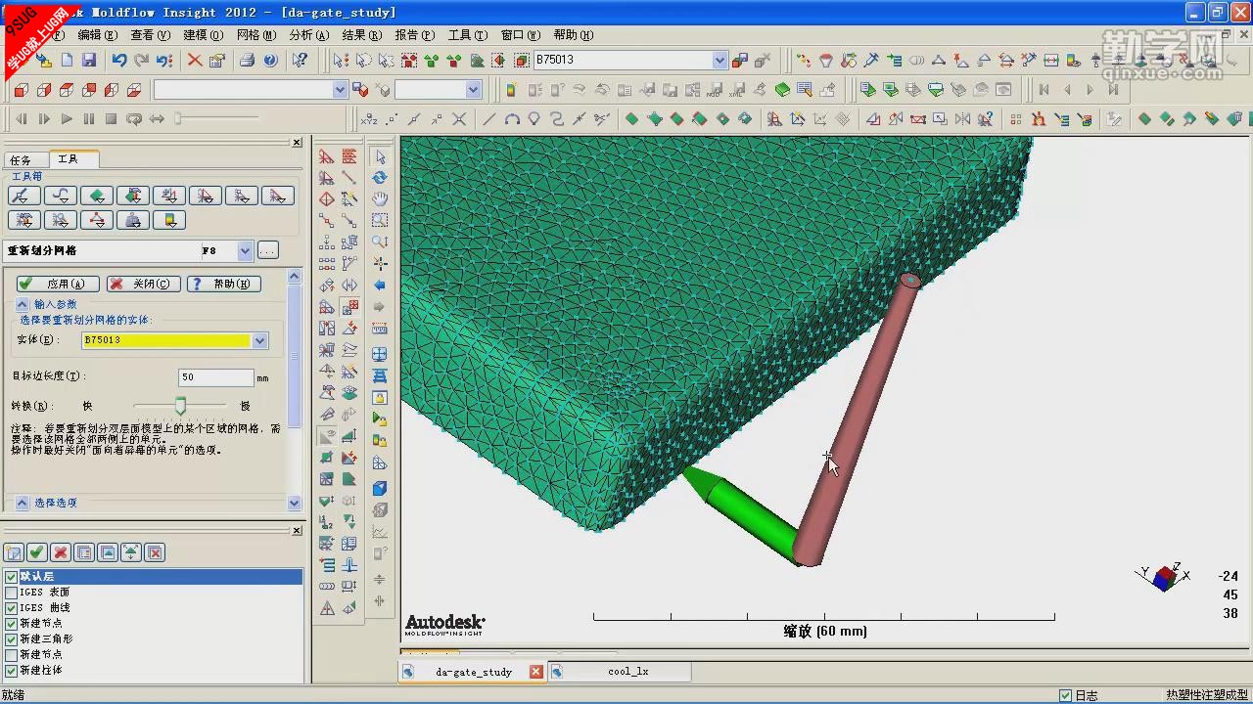Screen dimensions: 1253x704
Task: Click the 关闭 close button
Action: tap(144, 284)
